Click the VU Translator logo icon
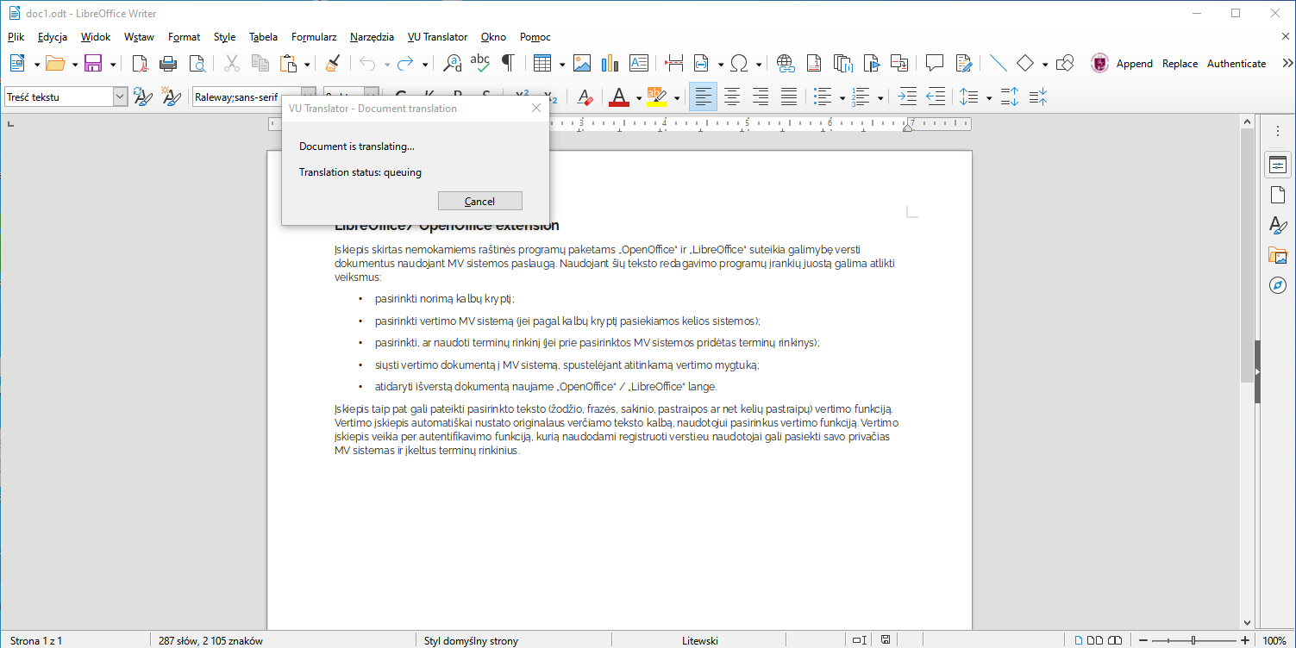The height and width of the screenshot is (648, 1296). [x=1099, y=63]
